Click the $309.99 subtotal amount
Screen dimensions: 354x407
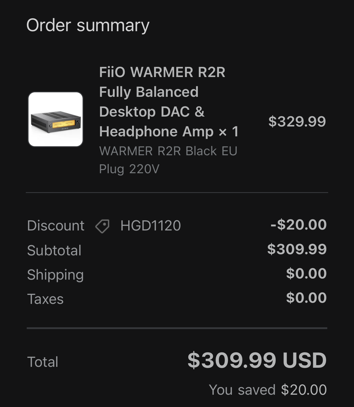point(297,249)
